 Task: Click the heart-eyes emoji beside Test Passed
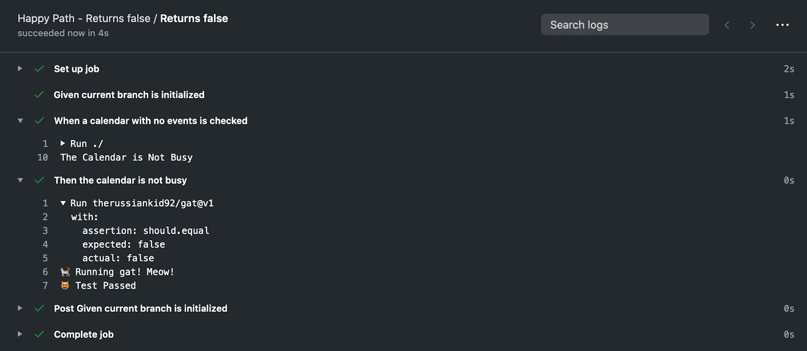tap(65, 286)
